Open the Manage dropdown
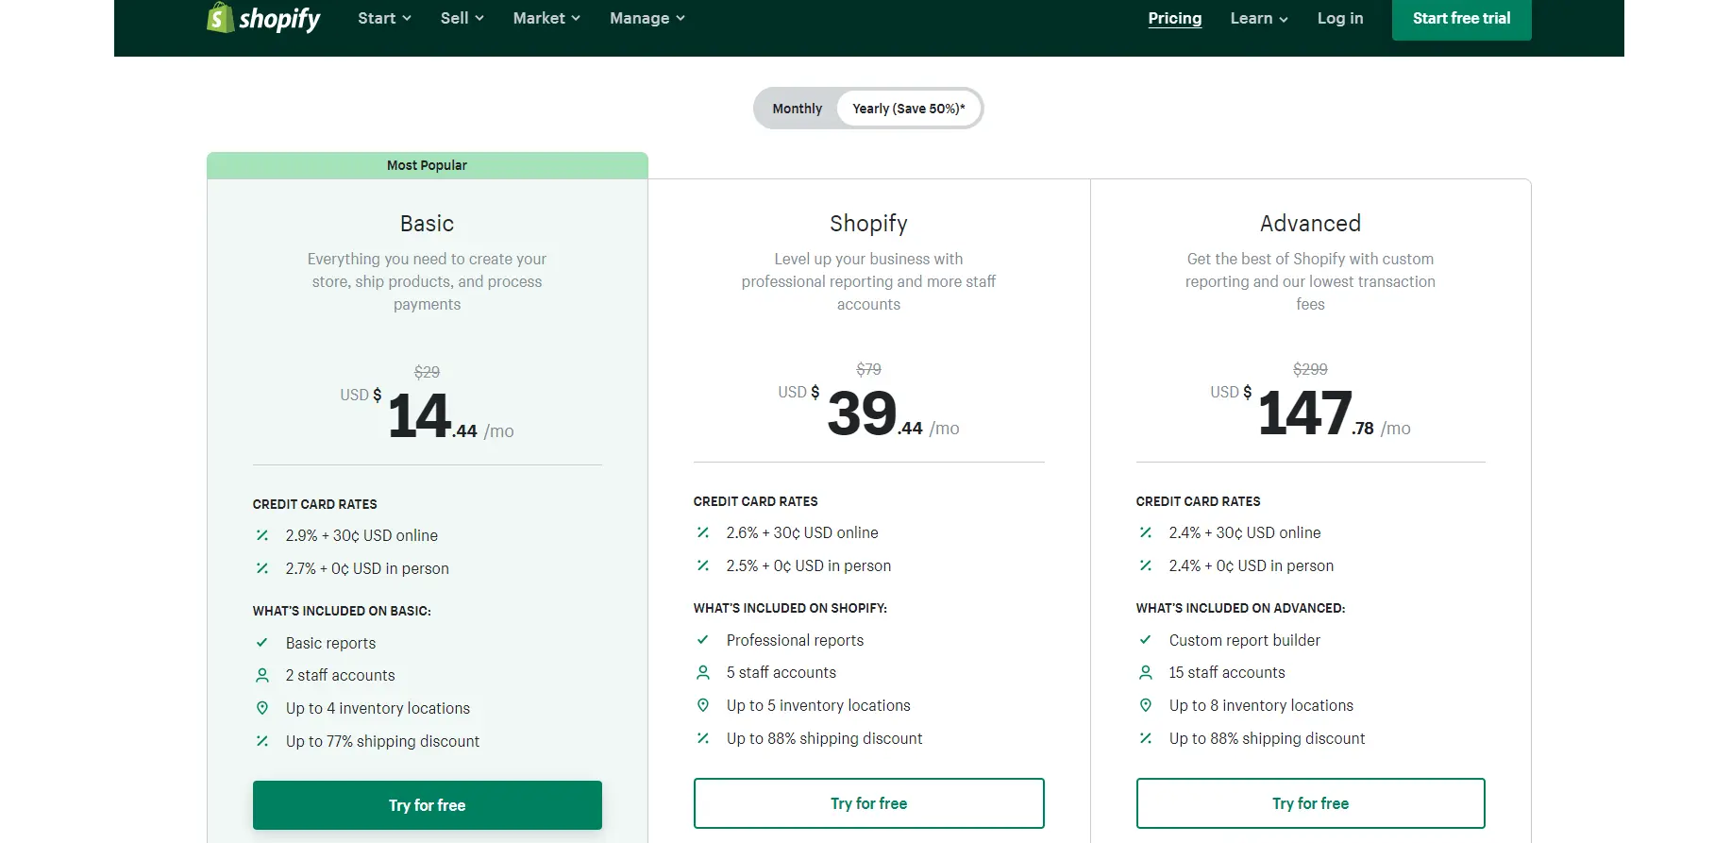Image resolution: width=1731 pixels, height=843 pixels. [647, 18]
